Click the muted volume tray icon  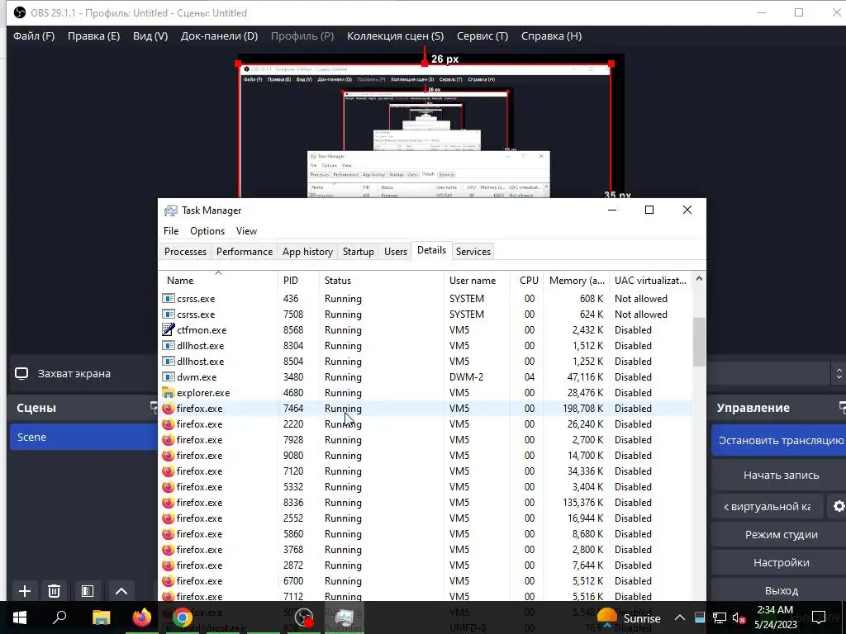pos(739,618)
